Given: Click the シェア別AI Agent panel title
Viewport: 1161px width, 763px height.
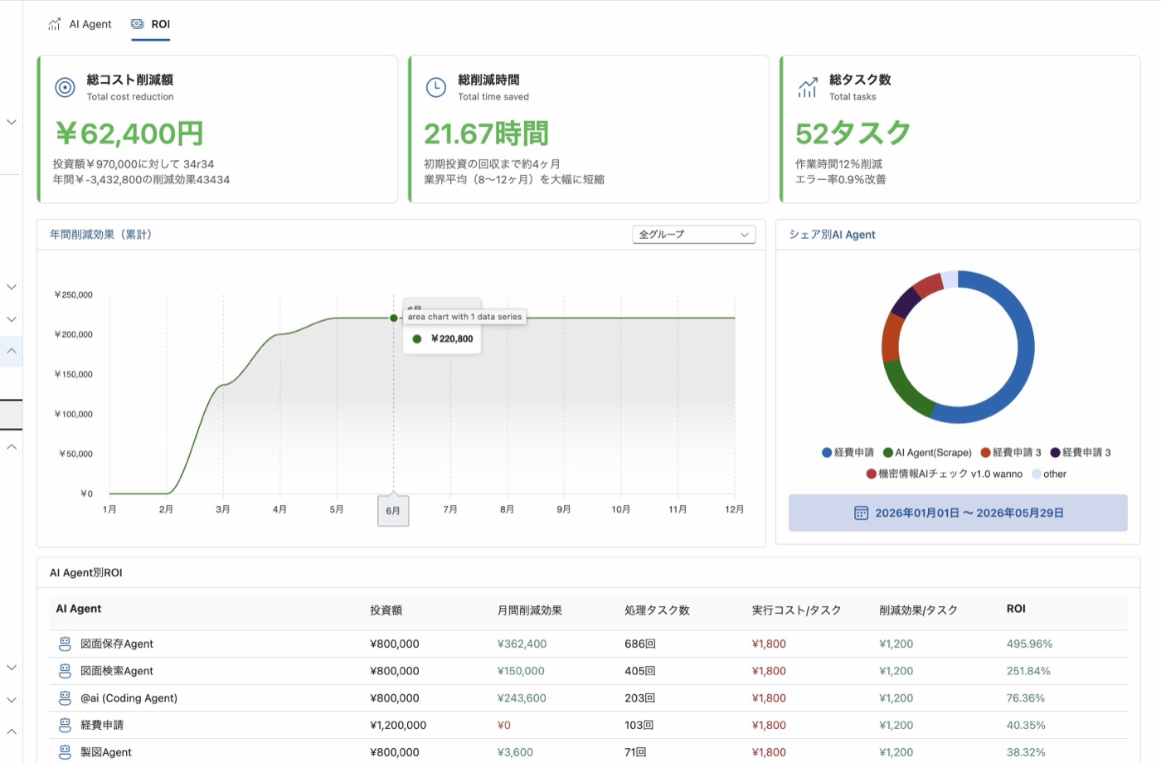Looking at the screenshot, I should click(x=832, y=235).
